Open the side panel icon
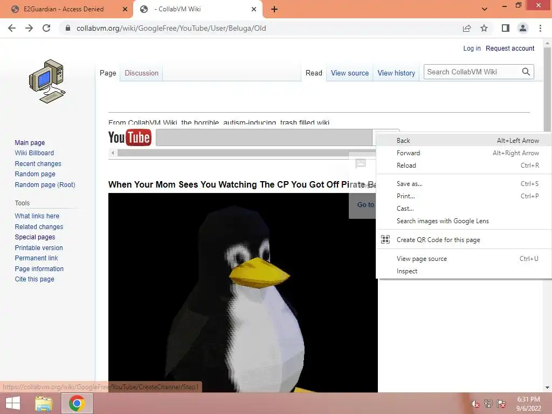This screenshot has width=552, height=414. click(506, 28)
